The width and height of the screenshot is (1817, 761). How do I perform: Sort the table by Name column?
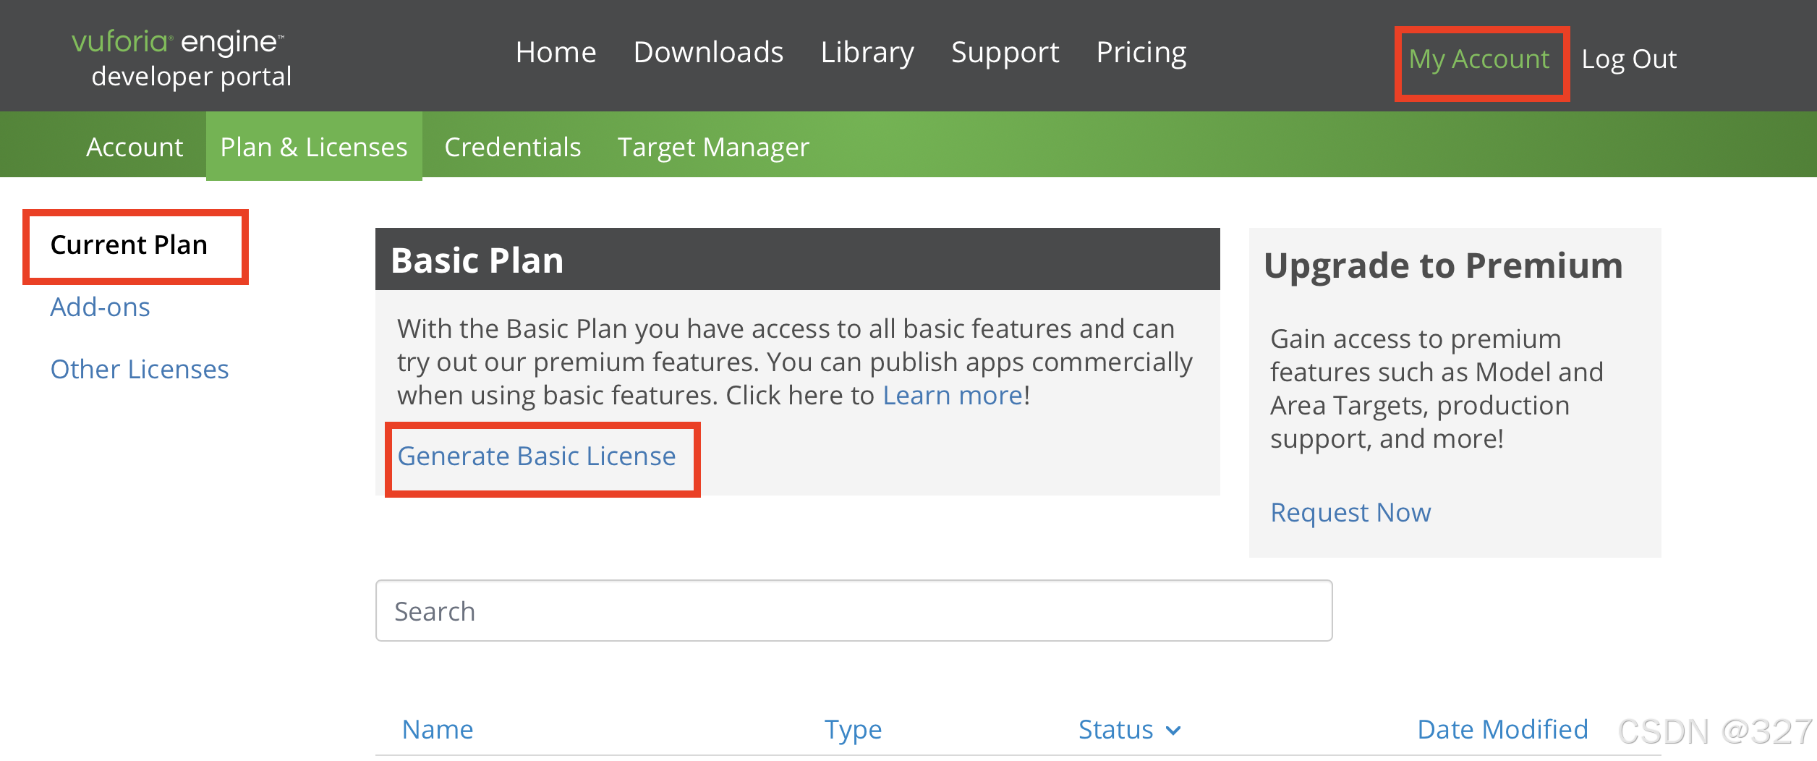tap(438, 729)
